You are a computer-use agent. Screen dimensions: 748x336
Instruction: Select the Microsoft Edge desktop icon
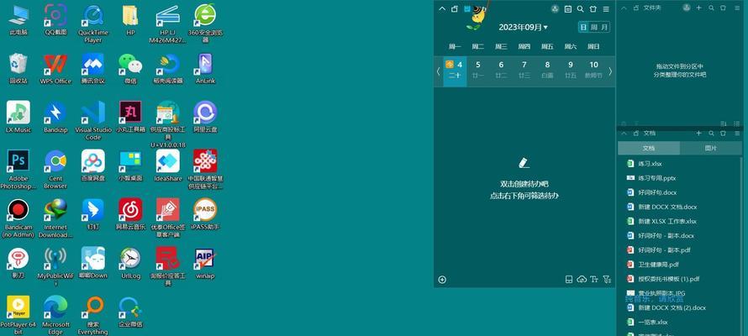(55, 315)
